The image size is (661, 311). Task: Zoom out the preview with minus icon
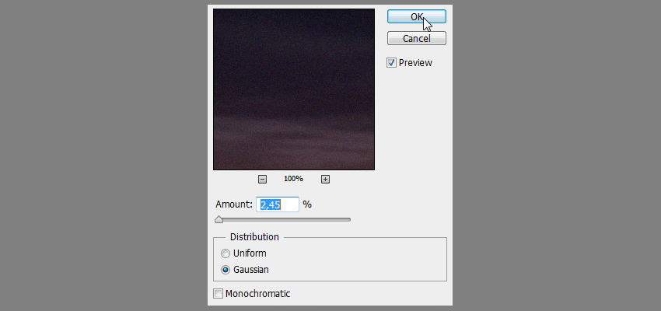pos(262,179)
